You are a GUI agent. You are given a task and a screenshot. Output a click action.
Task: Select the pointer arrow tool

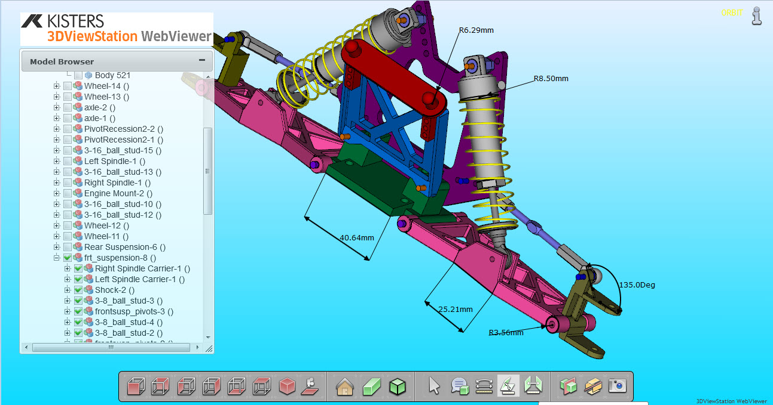tap(435, 386)
